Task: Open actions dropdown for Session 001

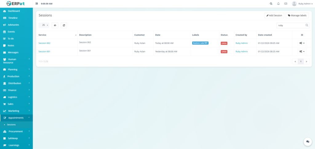Action: (302, 51)
